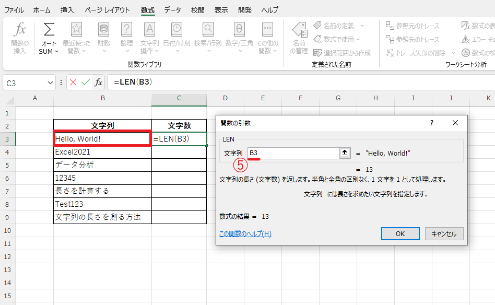
Task: Click Remove Arrows (トレース矢印の削除)
Action: click(x=416, y=53)
